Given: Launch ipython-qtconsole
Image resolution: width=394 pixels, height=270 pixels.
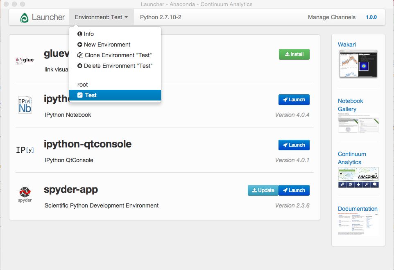Looking at the screenshot, I should click(294, 145).
